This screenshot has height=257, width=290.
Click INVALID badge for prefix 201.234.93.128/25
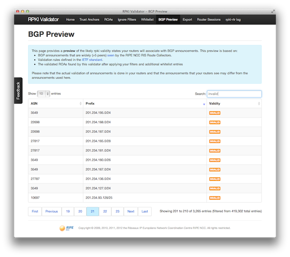[214, 198]
